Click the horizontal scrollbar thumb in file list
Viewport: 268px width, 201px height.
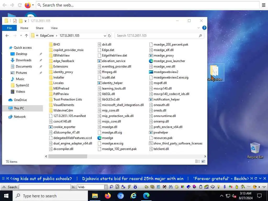(x=68, y=156)
